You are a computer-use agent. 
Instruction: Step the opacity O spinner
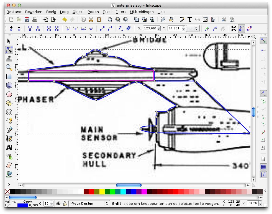point(52,203)
